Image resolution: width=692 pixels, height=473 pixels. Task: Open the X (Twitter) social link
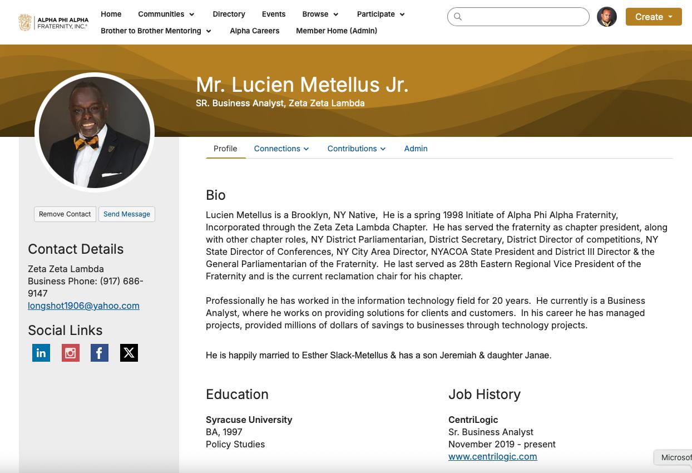click(129, 353)
